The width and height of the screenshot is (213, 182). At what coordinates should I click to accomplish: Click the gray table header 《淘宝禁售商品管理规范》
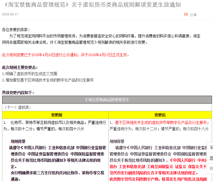point(107,100)
